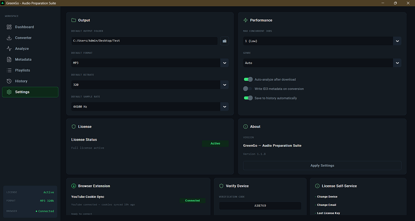415x221 pixels.
Task: Click the License Self-Service info icon
Action: click(x=317, y=186)
